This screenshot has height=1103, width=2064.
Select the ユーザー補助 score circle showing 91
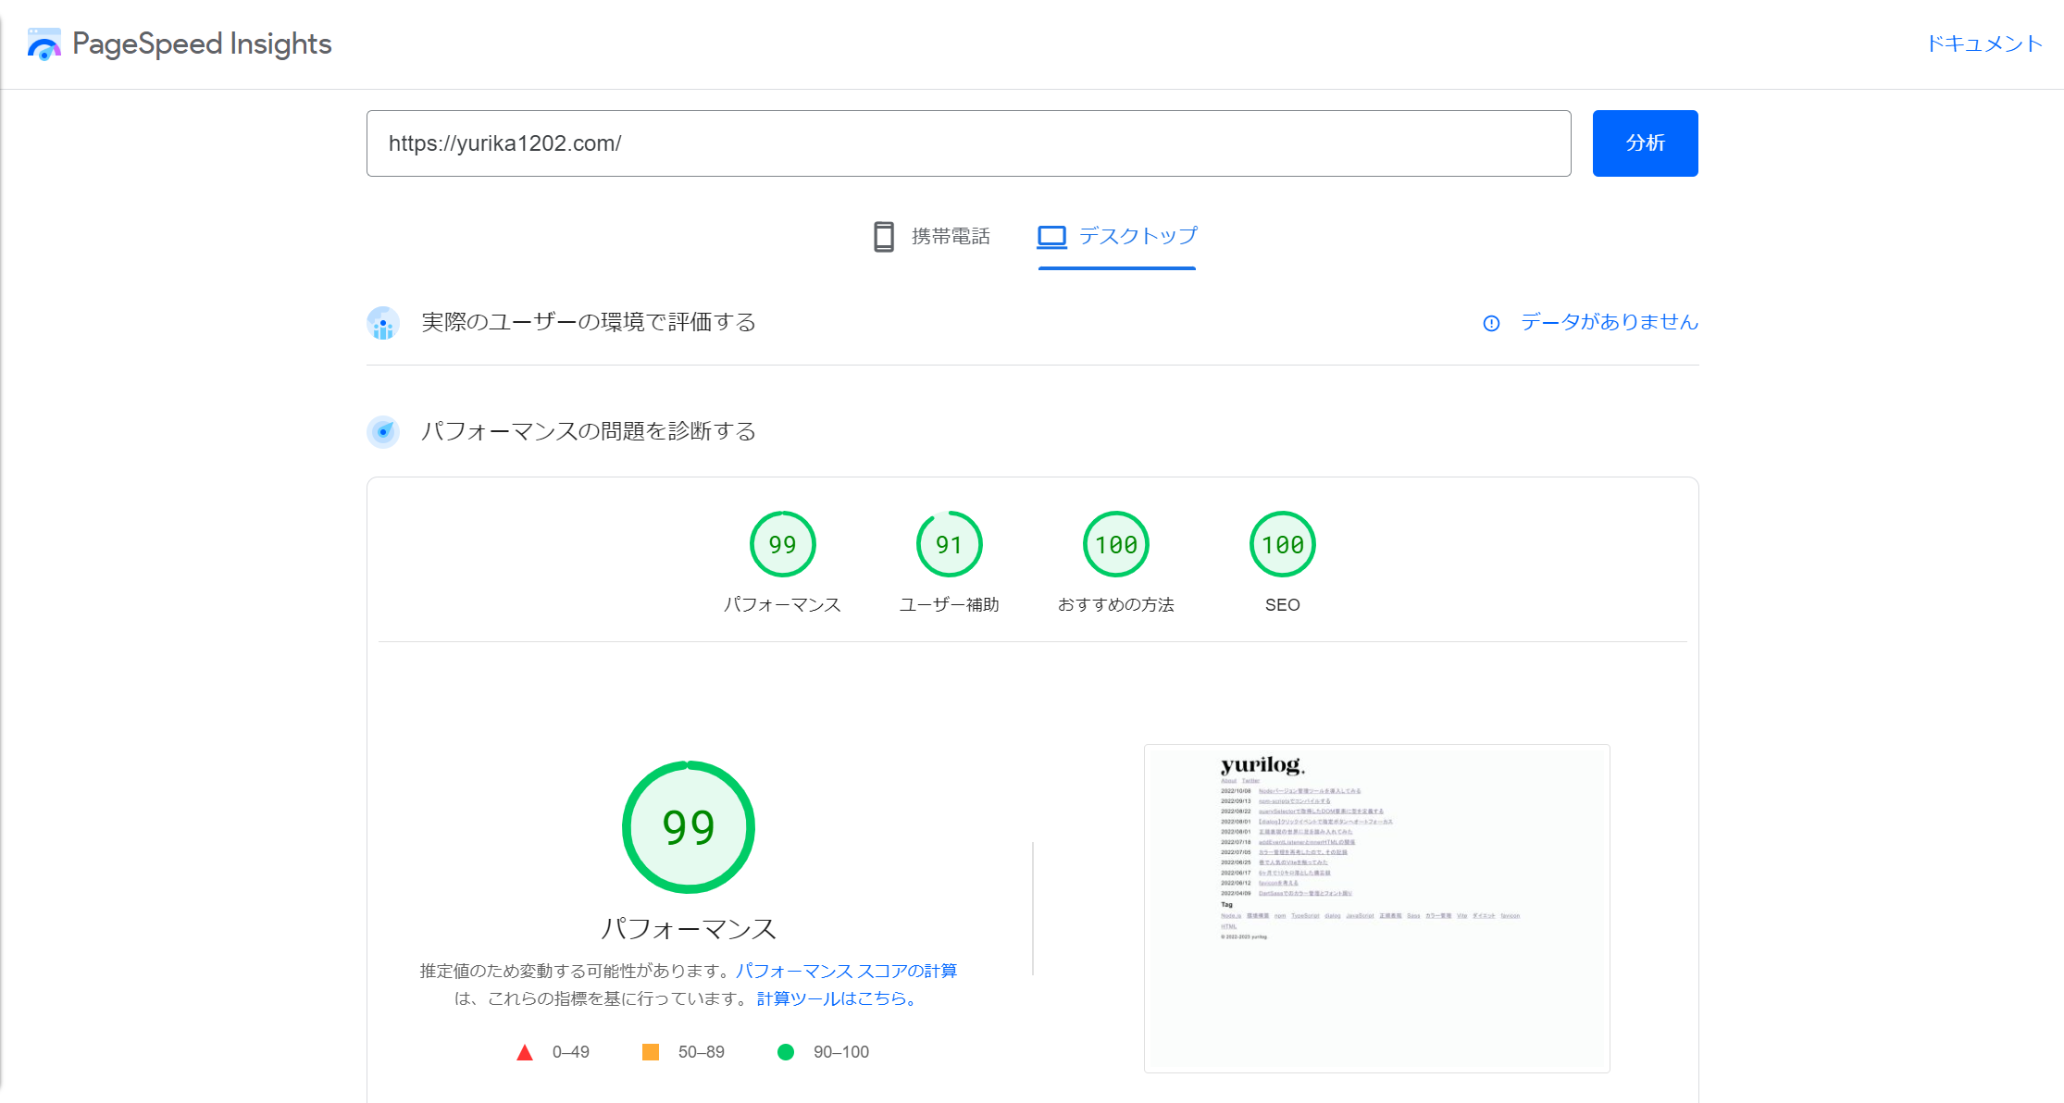tap(949, 544)
